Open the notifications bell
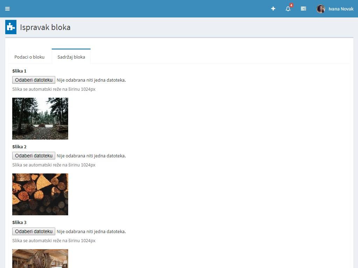The height and width of the screenshot is (268, 358). (x=288, y=9)
